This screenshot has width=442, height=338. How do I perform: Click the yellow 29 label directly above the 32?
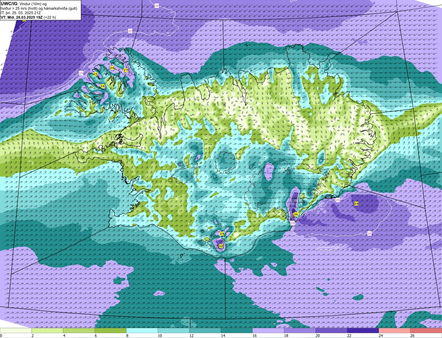(x=222, y=234)
